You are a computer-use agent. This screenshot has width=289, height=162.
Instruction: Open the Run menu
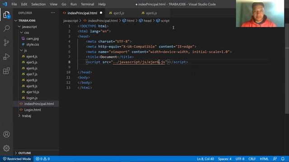click(x=73, y=4)
